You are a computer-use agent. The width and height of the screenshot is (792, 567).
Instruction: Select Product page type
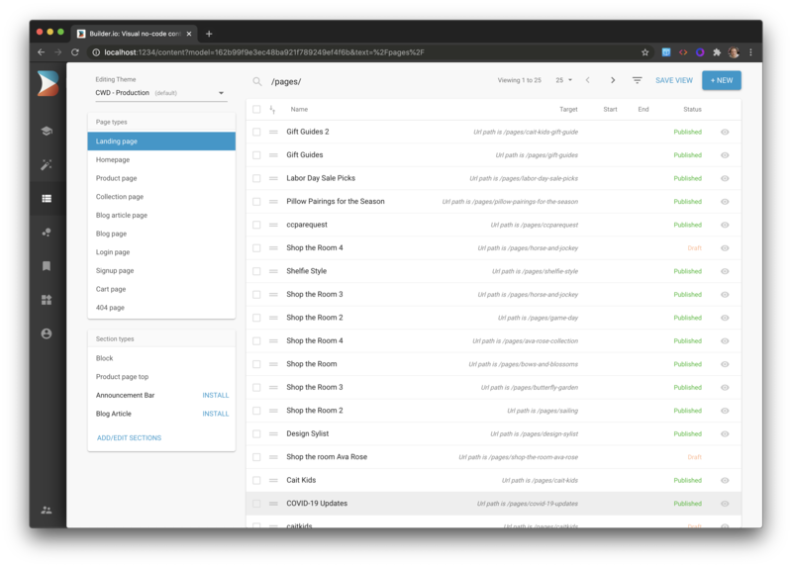(161, 178)
